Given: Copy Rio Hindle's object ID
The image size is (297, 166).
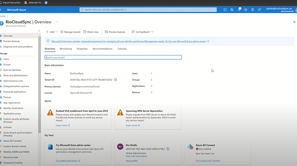Looking at the screenshot, I should 167,149.
